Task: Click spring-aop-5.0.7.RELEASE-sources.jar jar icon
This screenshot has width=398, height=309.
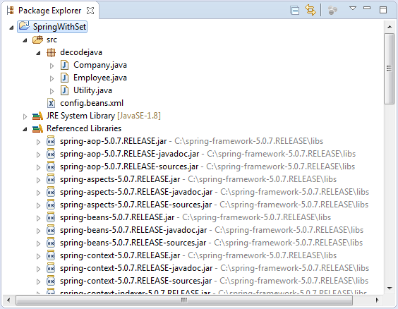Action: (51, 166)
